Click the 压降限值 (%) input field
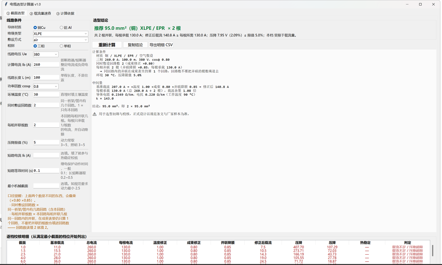 46,142
